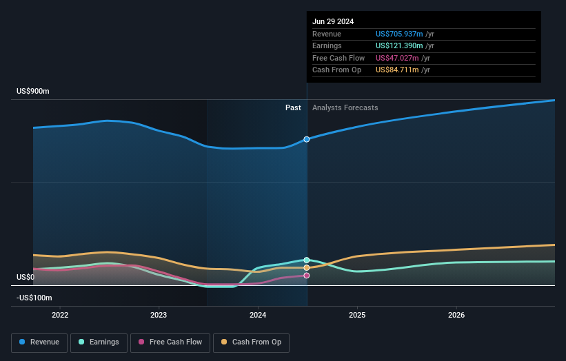566x361 pixels.
Task: Click the Free Cash Flow label in tooltip
Action: [338, 58]
